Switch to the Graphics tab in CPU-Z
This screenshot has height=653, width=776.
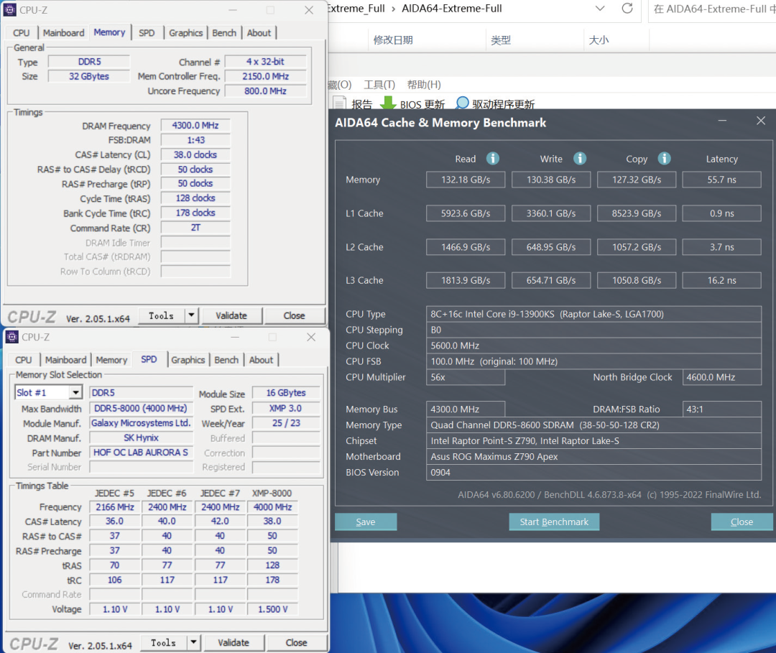click(x=185, y=32)
